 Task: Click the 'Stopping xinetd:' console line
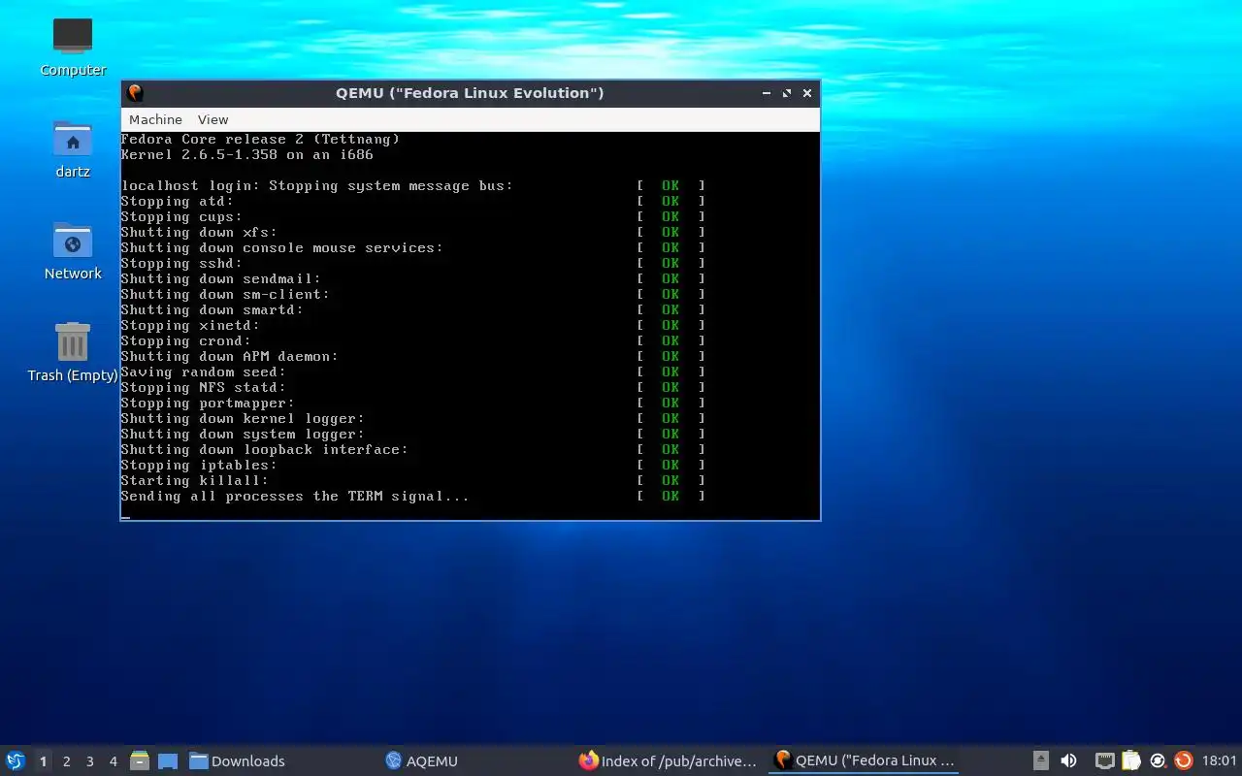[190, 325]
